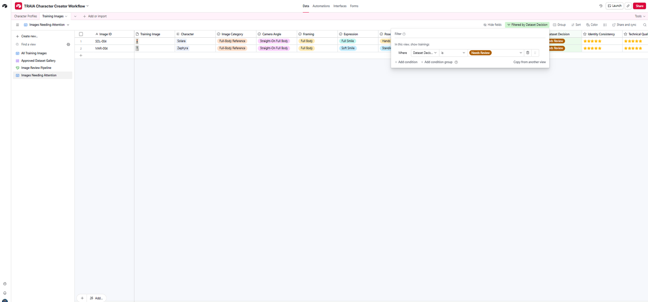
Task: Click Share and sync button
Action: (624, 25)
